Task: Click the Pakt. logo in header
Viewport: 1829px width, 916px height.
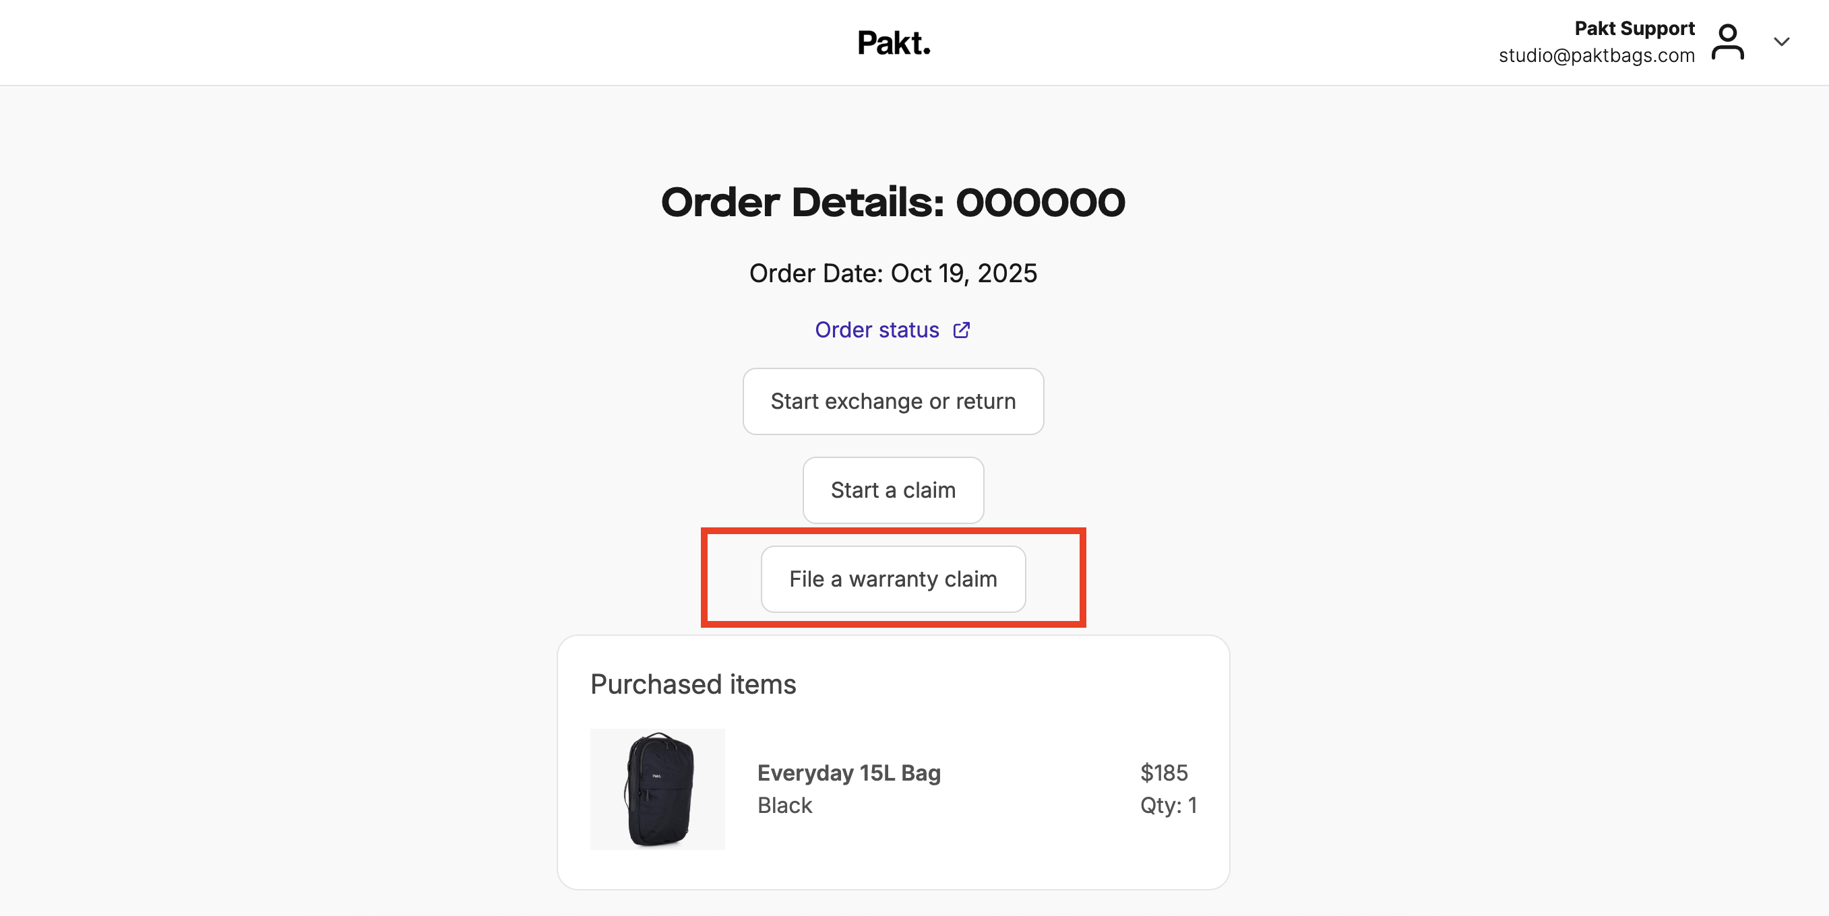Action: 893,43
